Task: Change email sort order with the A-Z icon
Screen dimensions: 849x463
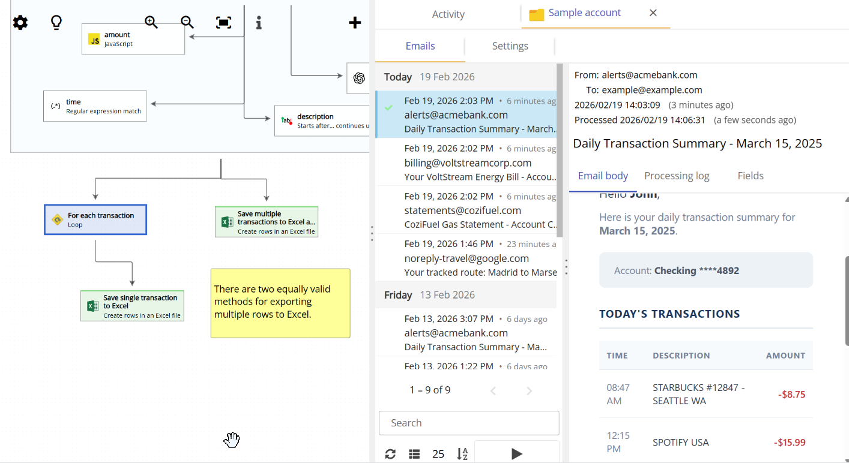Action: (462, 454)
